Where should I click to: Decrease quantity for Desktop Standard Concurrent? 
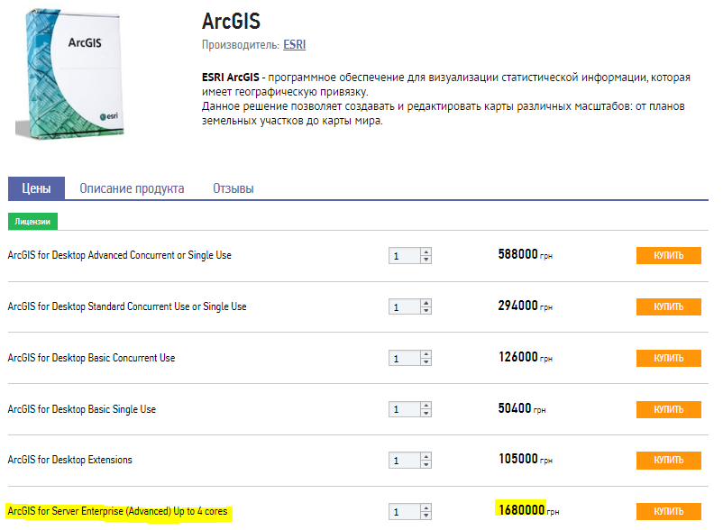(426, 311)
